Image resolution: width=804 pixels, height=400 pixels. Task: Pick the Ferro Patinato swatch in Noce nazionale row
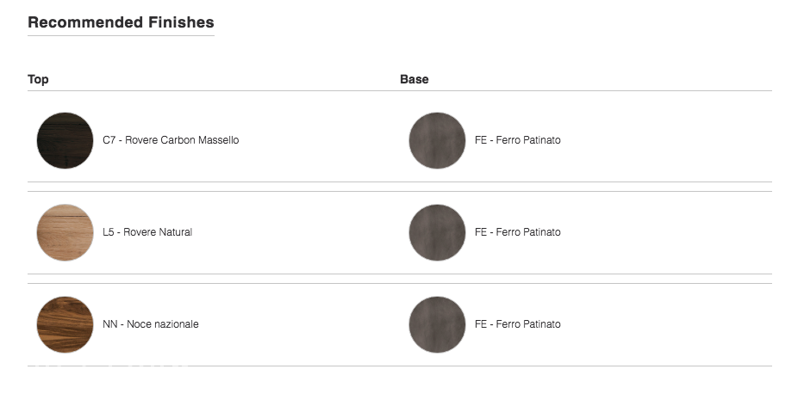(438, 324)
